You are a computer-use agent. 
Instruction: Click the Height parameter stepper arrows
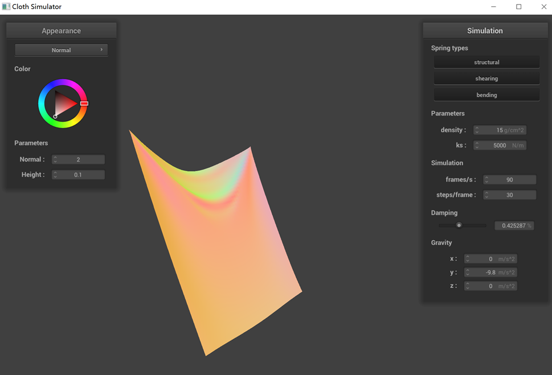click(x=55, y=175)
